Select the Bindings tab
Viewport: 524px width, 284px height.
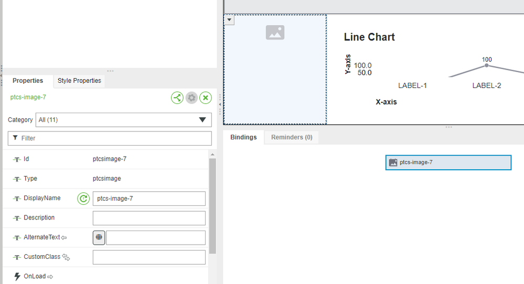(243, 137)
